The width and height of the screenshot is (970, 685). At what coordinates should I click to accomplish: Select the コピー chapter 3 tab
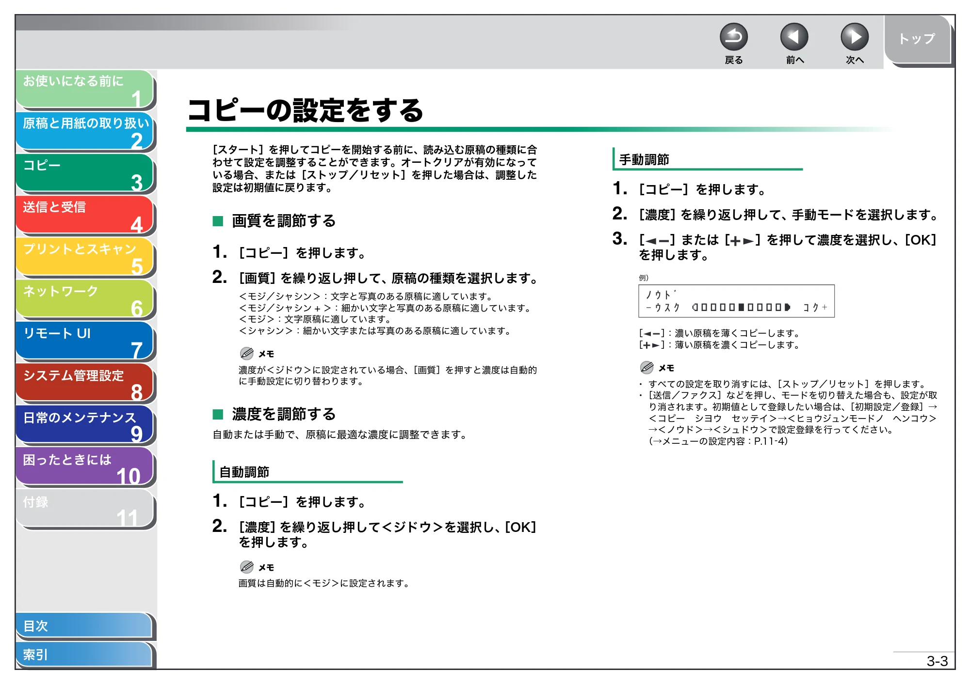point(85,173)
